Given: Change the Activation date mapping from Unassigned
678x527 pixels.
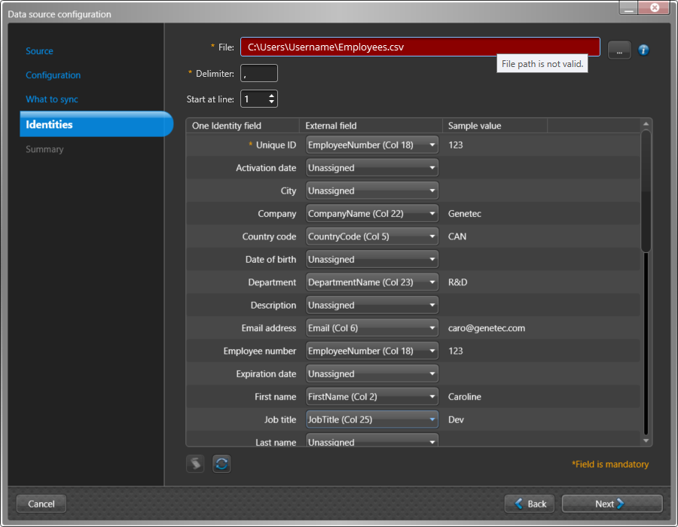Looking at the screenshot, I should (x=430, y=167).
